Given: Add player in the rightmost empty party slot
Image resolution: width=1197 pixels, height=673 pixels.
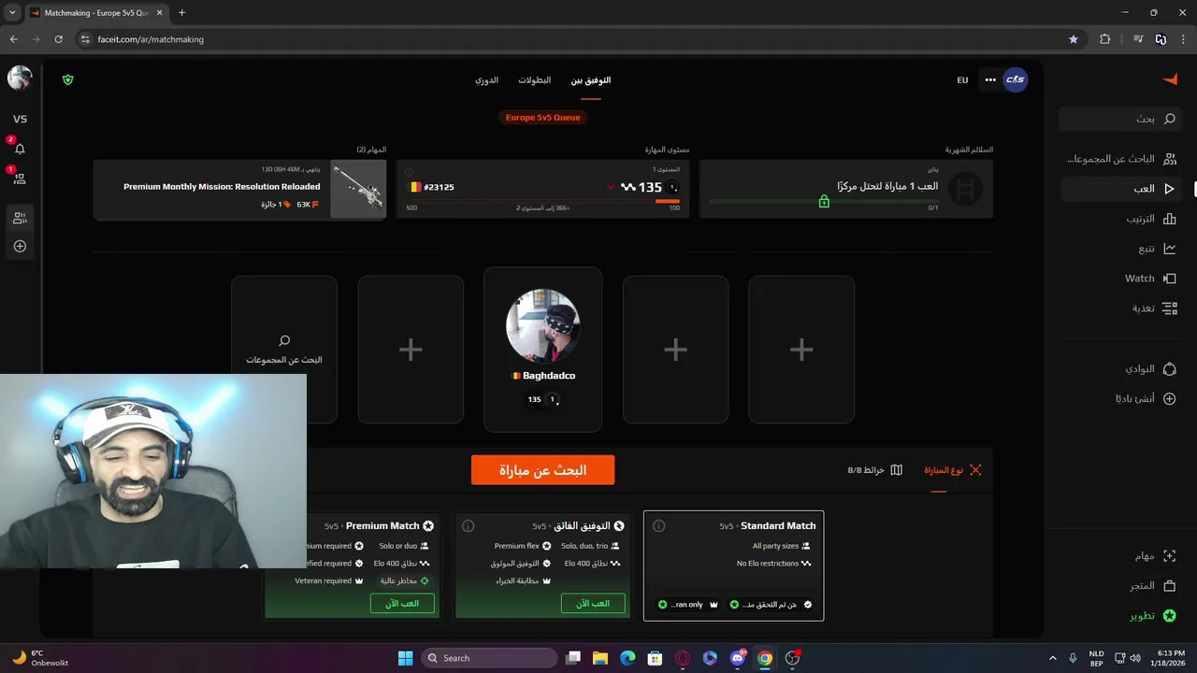Looking at the screenshot, I should (x=801, y=349).
